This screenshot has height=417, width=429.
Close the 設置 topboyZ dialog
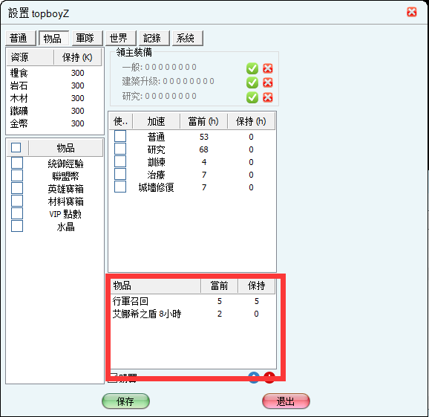412,13
